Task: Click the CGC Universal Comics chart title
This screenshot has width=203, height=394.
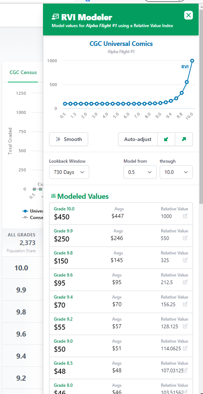Action: pos(121,44)
